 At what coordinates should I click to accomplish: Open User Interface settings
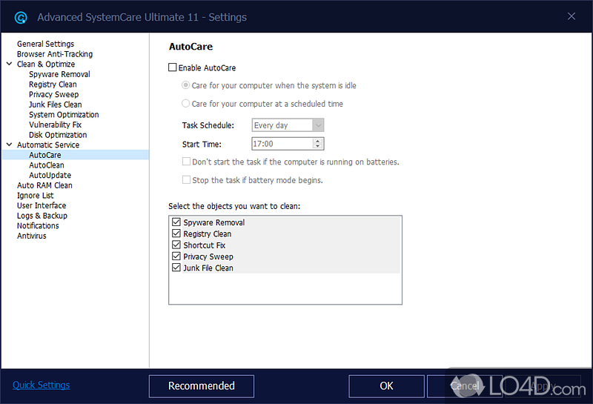click(x=42, y=205)
